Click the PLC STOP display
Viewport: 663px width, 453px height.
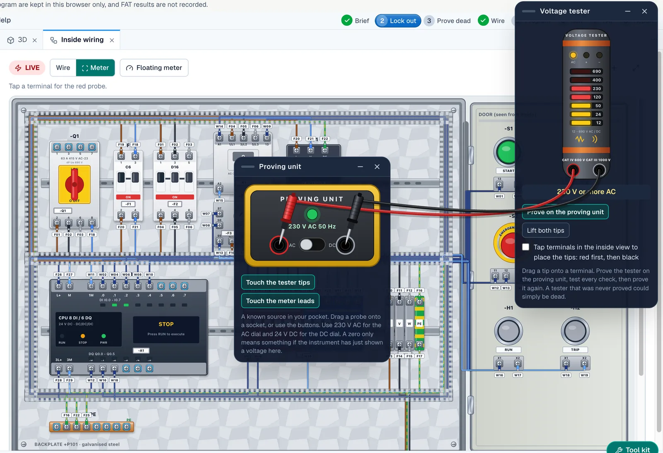(x=166, y=330)
